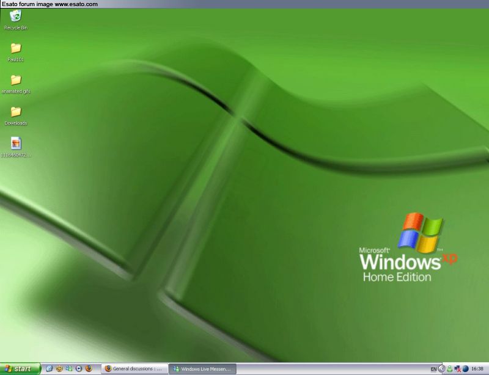The height and width of the screenshot is (375, 489).
Task: Expand hidden system tray icons
Action: pyautogui.click(x=441, y=369)
